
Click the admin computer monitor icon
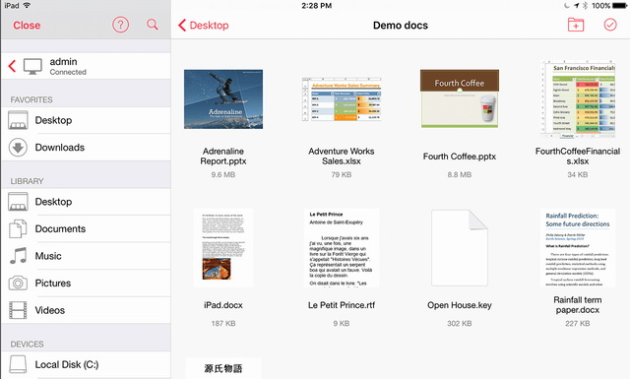(x=32, y=66)
